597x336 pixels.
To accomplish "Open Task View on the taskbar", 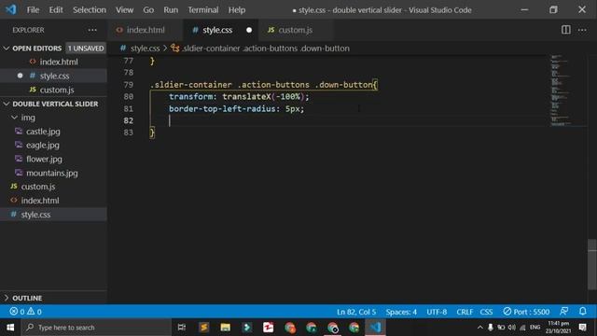I will [x=182, y=328].
